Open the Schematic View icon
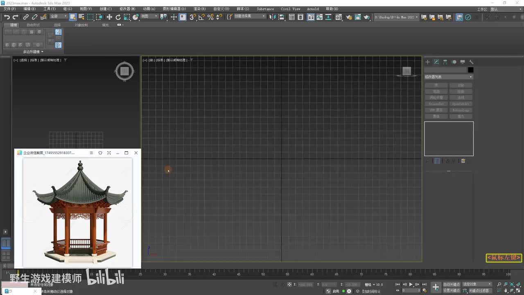Screen dimensions: 524x295 (328, 17)
